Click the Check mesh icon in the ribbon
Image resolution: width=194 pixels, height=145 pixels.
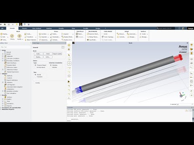pos(12,36)
